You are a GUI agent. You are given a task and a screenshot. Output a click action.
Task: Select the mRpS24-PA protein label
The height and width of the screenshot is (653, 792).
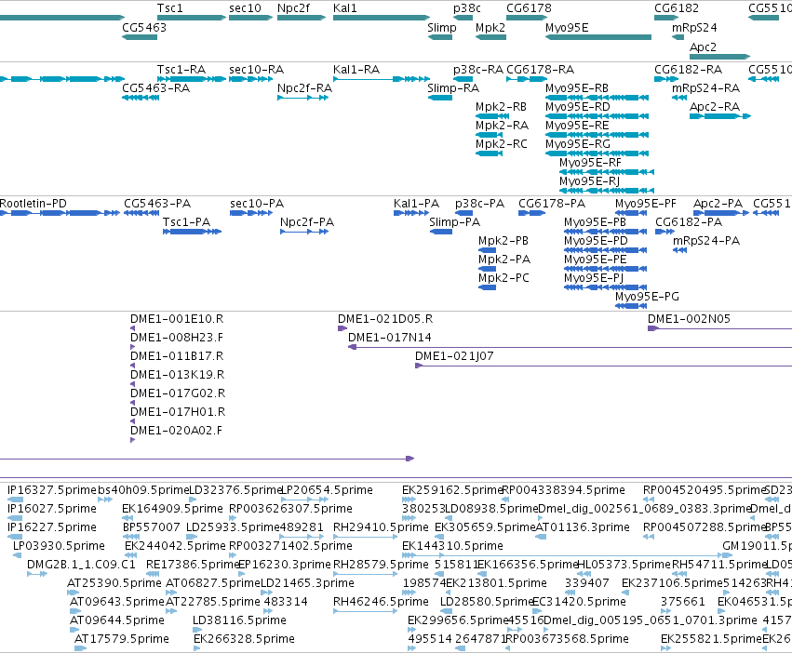coord(706,241)
